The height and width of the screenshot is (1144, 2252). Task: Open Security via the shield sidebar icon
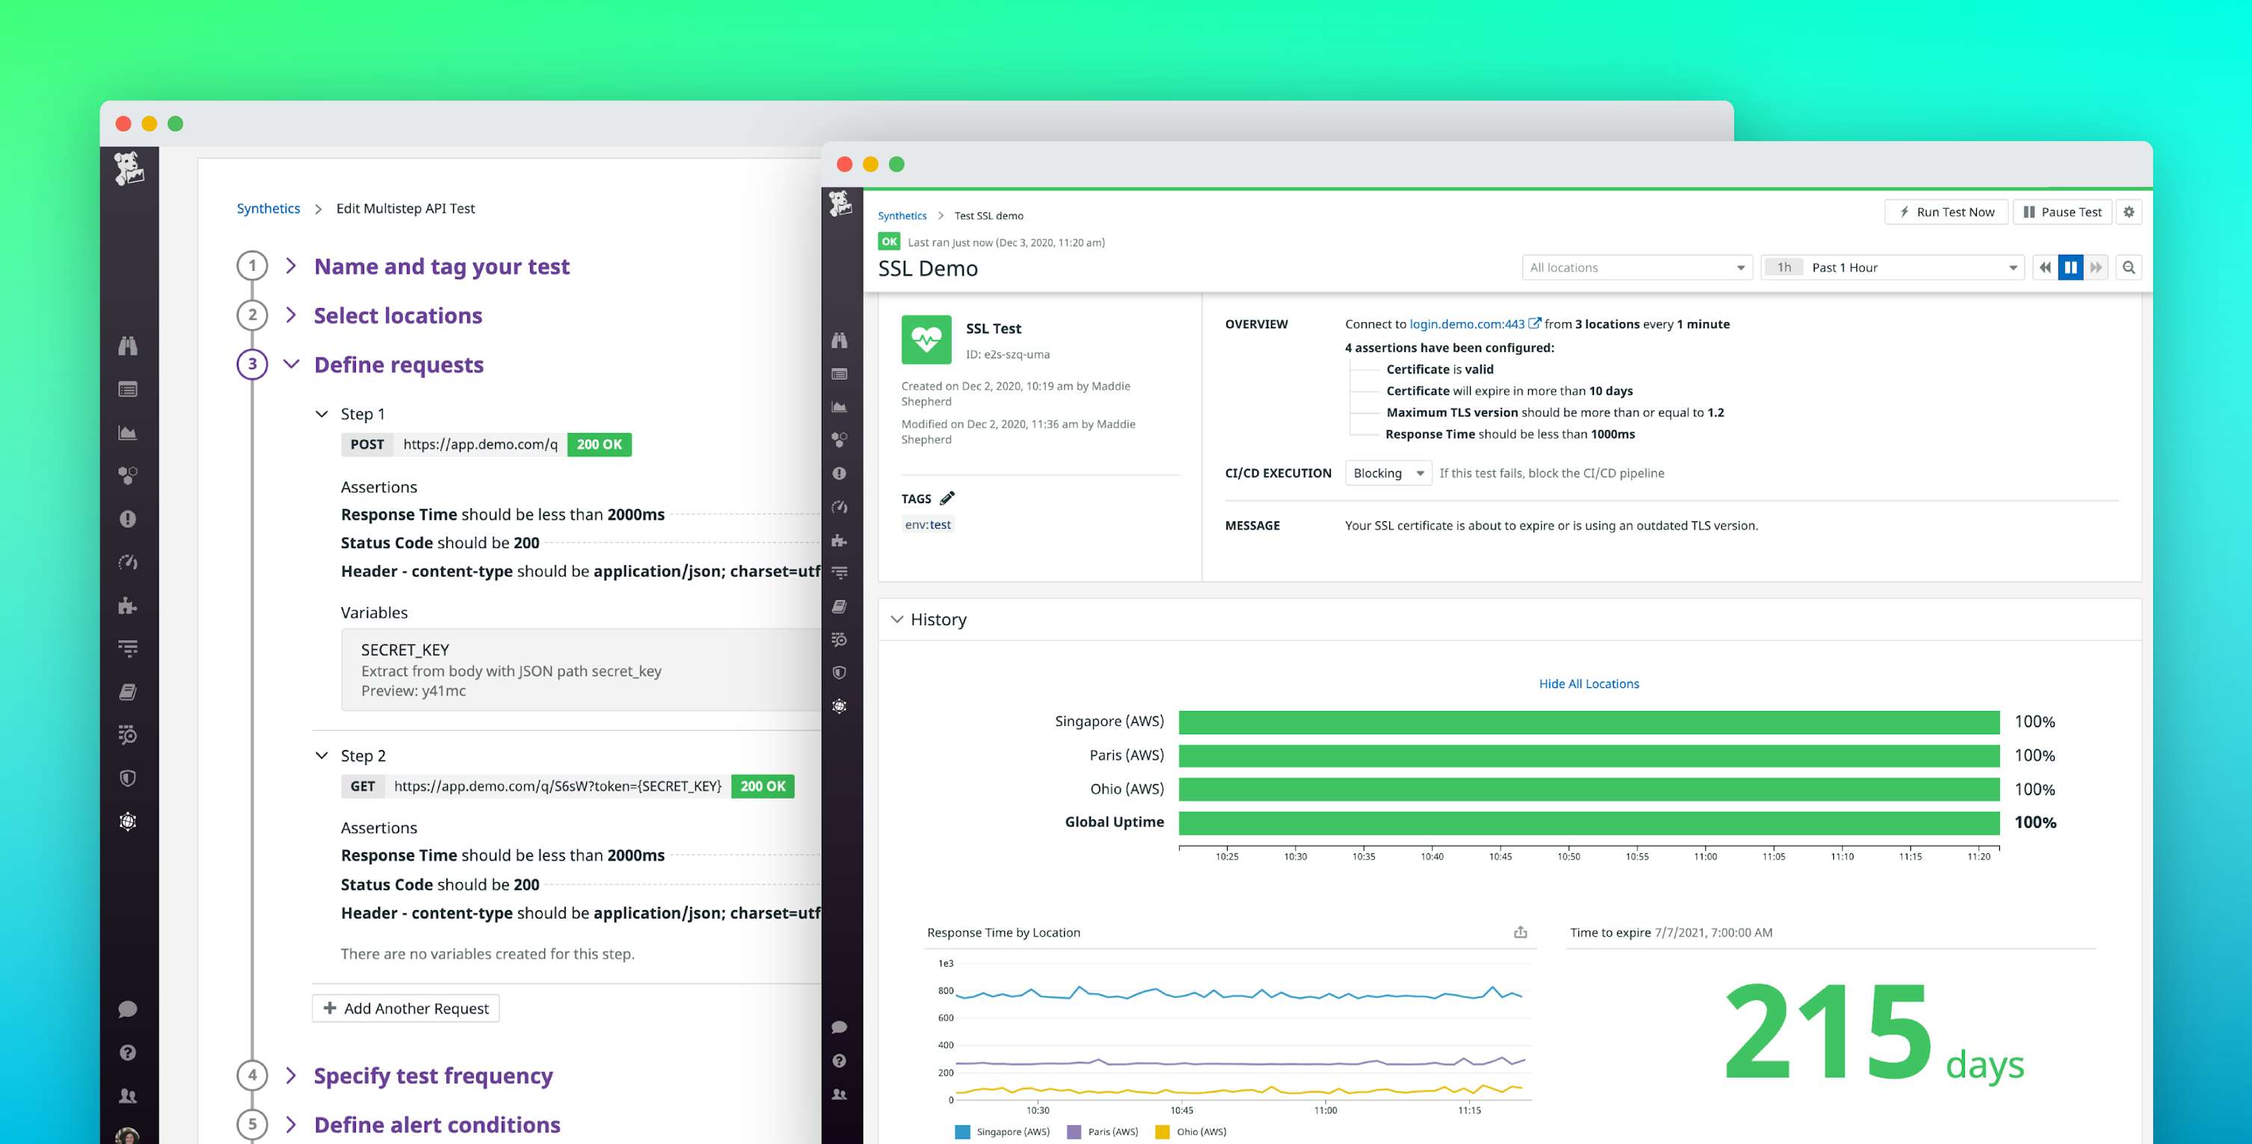click(x=129, y=778)
